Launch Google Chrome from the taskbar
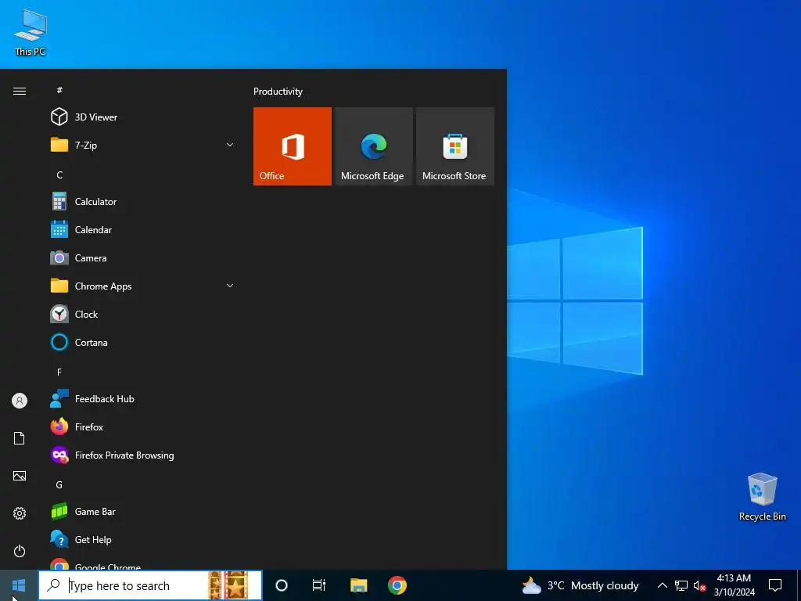Image resolution: width=801 pixels, height=601 pixels. click(397, 585)
